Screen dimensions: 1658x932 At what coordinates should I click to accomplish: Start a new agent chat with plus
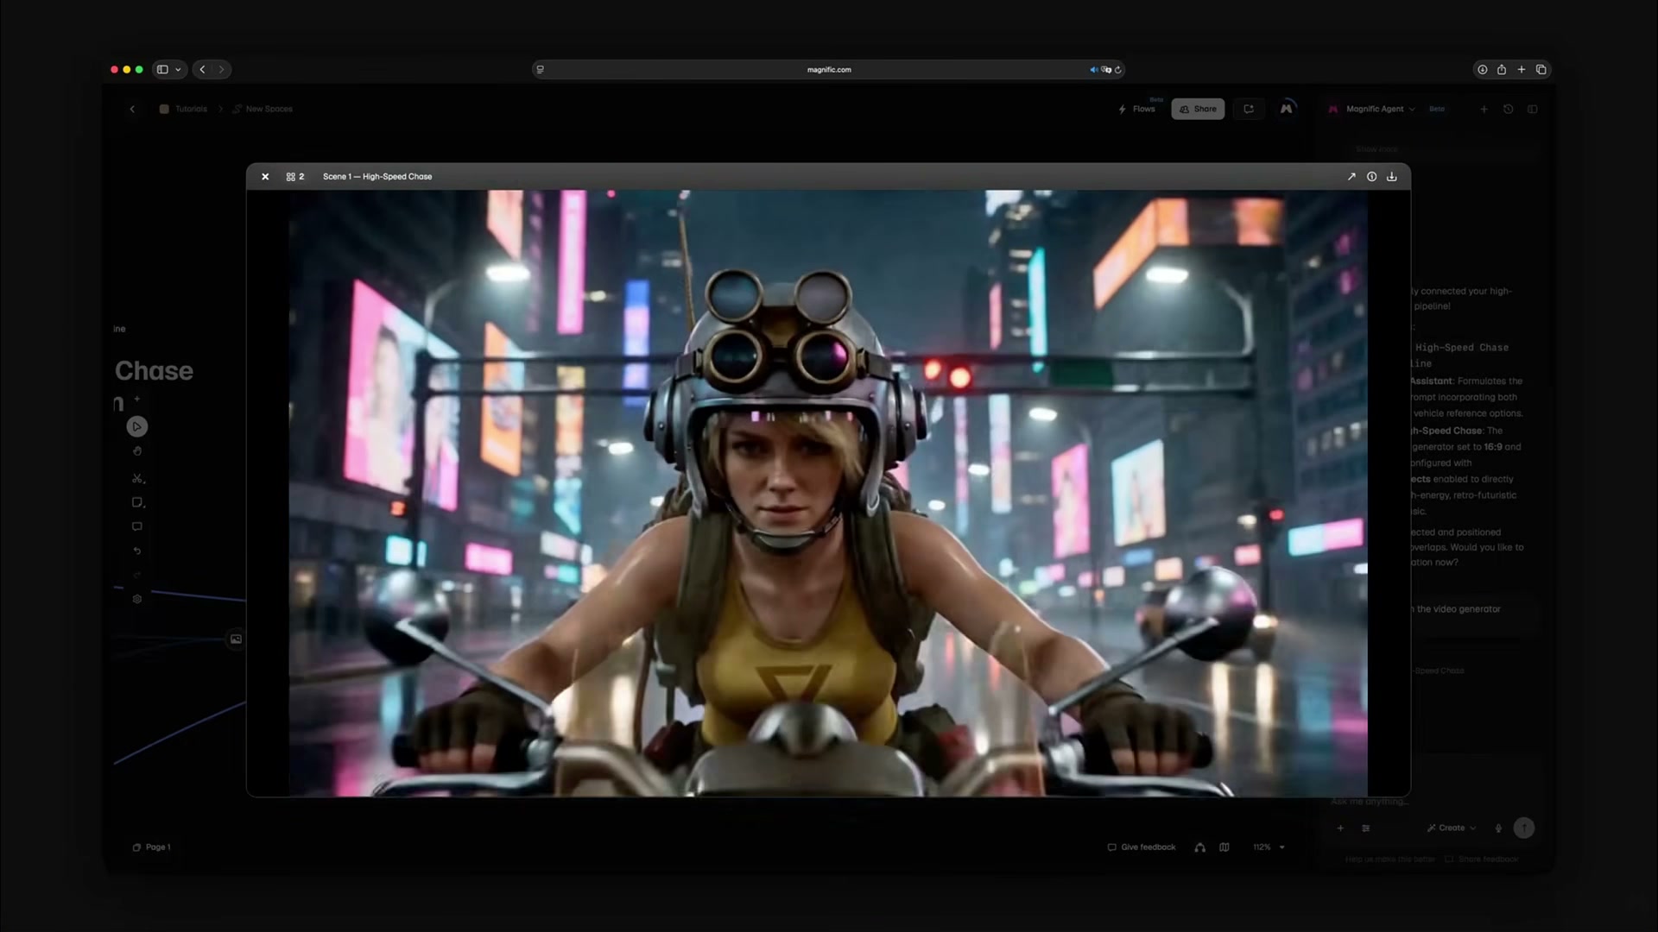coord(1484,109)
